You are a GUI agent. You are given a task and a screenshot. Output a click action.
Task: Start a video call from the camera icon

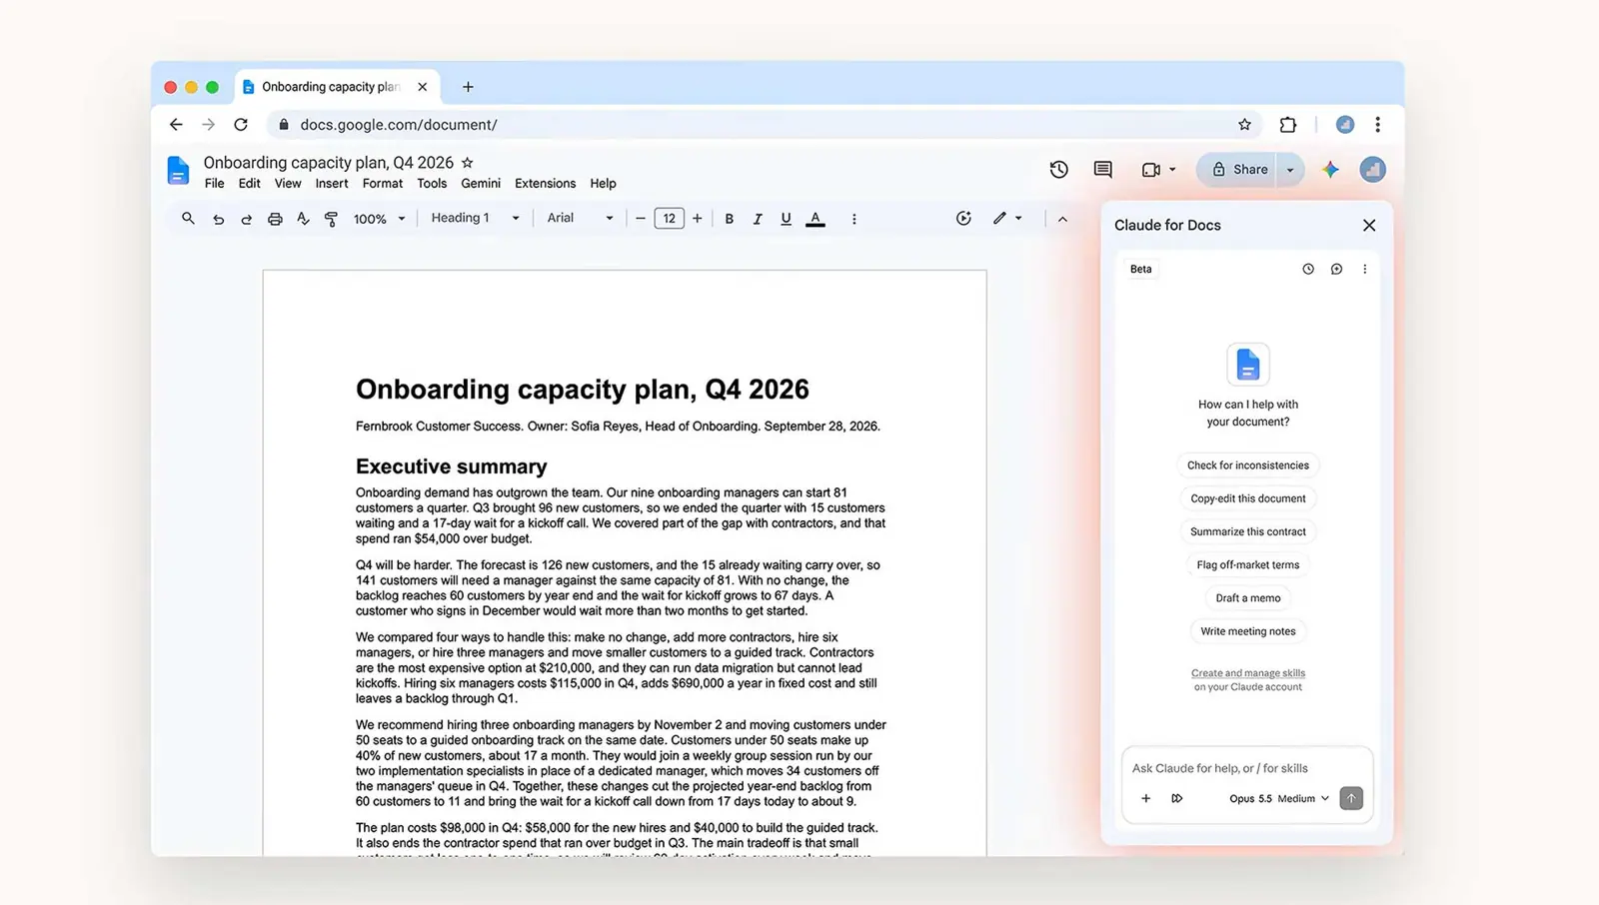(1151, 170)
